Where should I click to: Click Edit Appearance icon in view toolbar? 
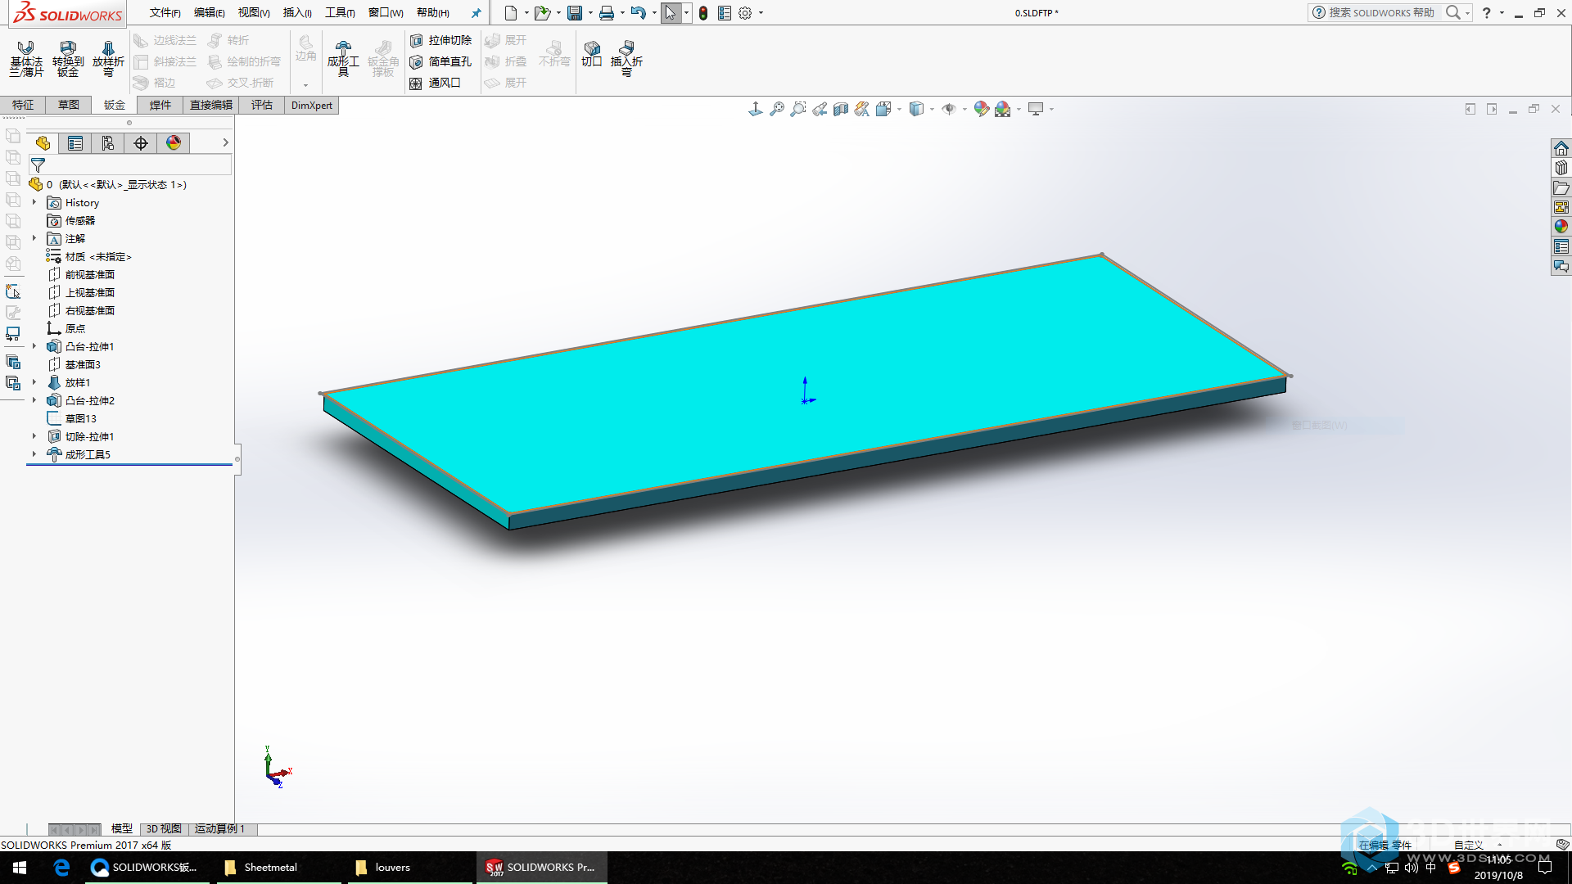pyautogui.click(x=981, y=109)
